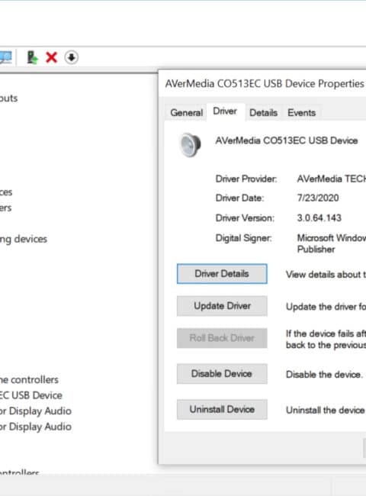This screenshot has width=366, height=496.
Task: Select the 'ng devices' tree category
Action: (24, 239)
